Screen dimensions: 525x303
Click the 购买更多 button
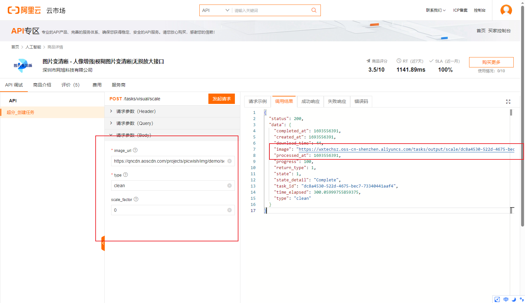491,62
